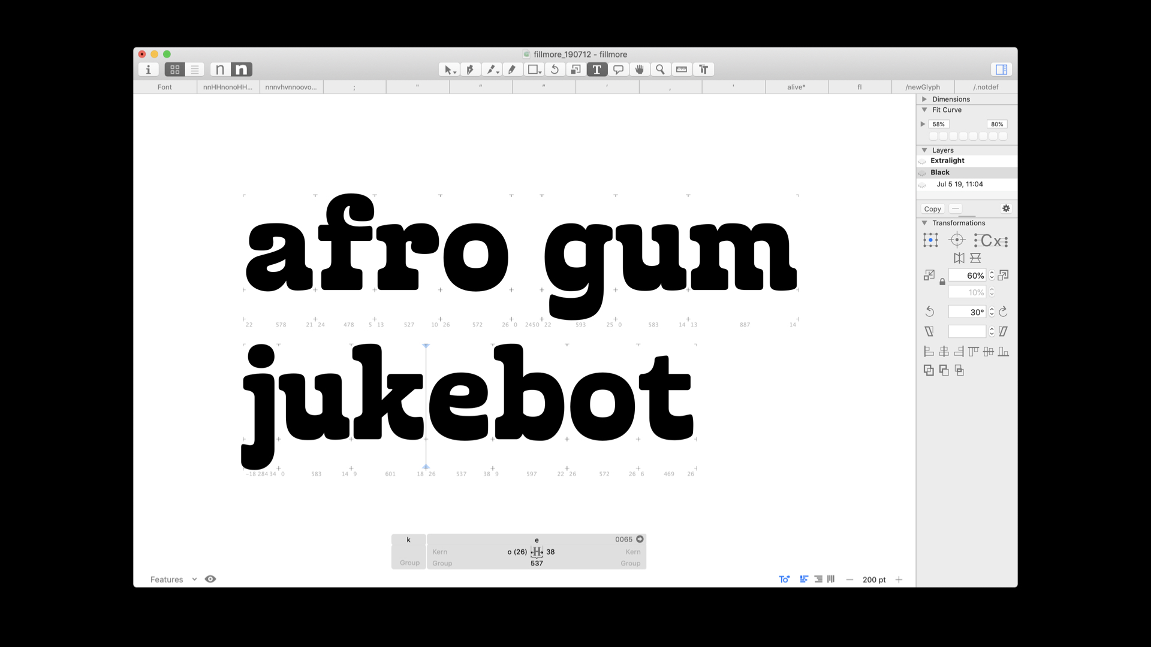Choose the Zoom magnifier tool
Screen dimensions: 1151x647
click(x=660, y=69)
